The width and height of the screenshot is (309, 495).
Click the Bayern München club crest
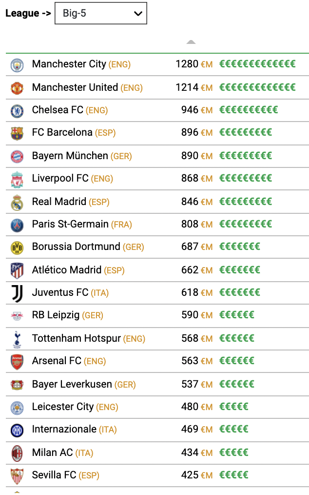tap(17, 157)
